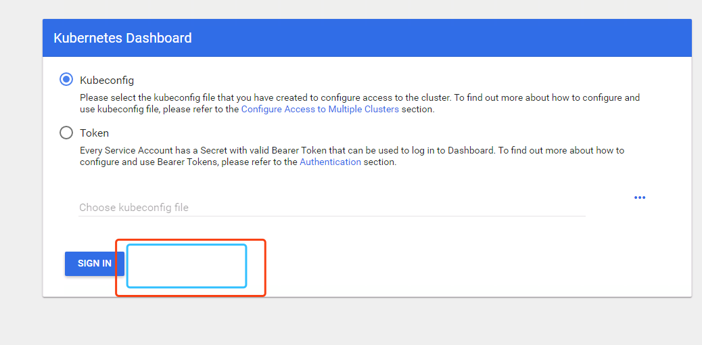Select the Kubeconfig radio button
The image size is (702, 345).
(x=66, y=80)
